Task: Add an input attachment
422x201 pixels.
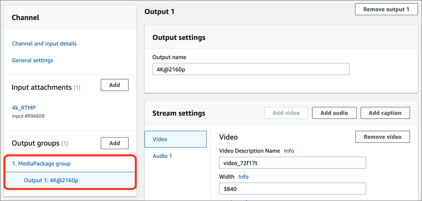Action: [x=115, y=85]
